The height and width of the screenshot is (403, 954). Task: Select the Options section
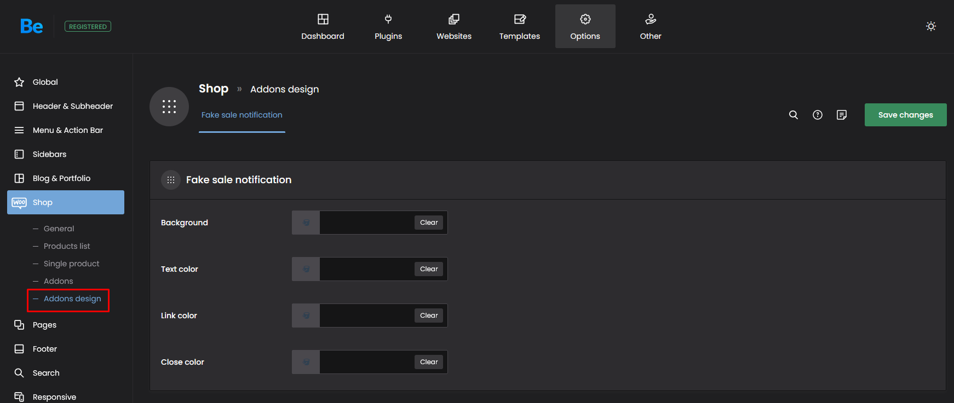tap(585, 26)
